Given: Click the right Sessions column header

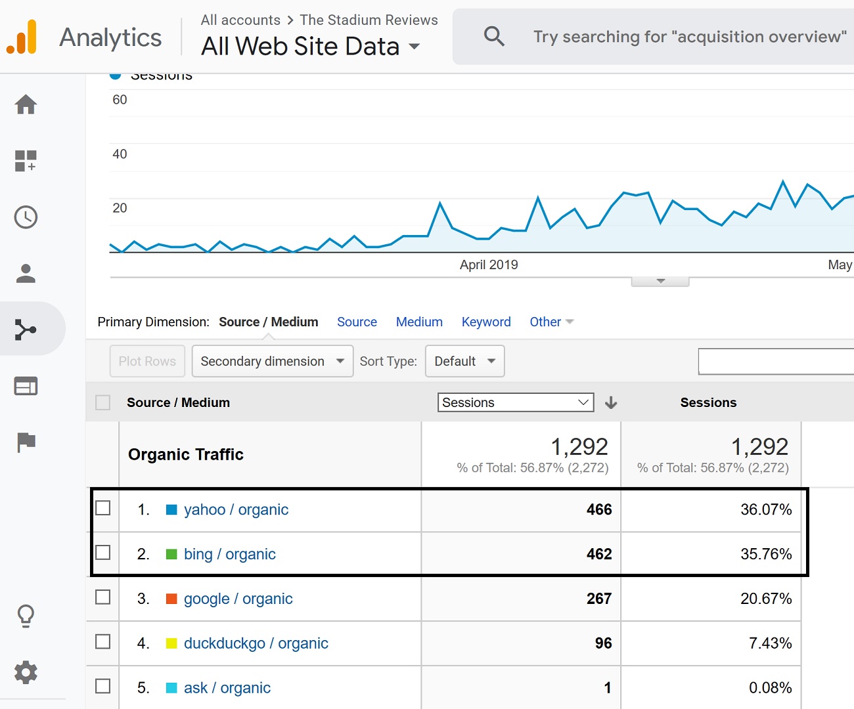Looking at the screenshot, I should (708, 402).
